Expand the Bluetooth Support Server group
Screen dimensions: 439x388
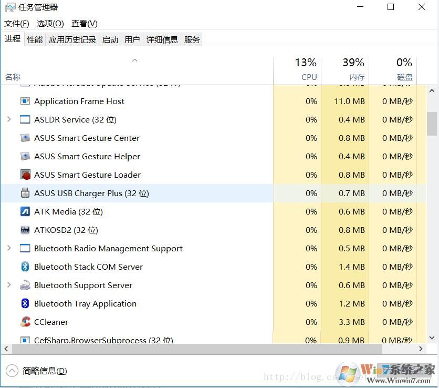pyautogui.click(x=8, y=285)
